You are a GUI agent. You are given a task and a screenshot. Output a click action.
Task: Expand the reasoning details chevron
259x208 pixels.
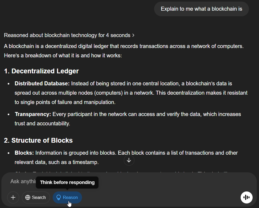pos(133,35)
